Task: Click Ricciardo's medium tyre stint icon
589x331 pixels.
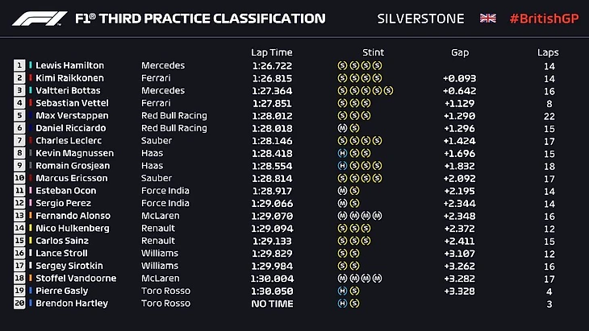Action: 342,128
